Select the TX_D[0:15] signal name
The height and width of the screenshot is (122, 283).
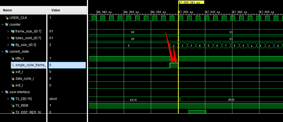pyautogui.click(x=24, y=99)
